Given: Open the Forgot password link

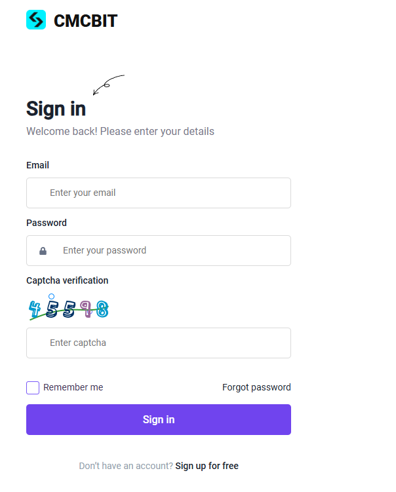Looking at the screenshot, I should [x=256, y=387].
